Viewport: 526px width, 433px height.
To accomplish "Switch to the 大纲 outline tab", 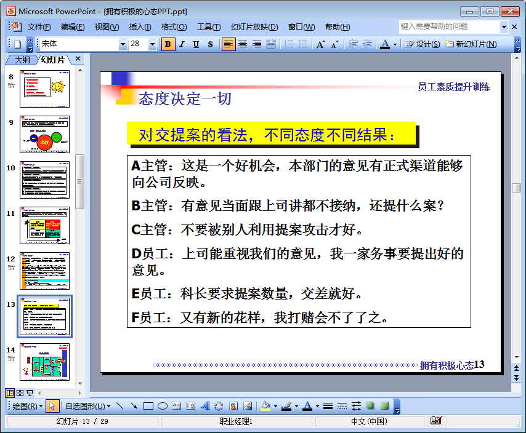I will (x=22, y=60).
